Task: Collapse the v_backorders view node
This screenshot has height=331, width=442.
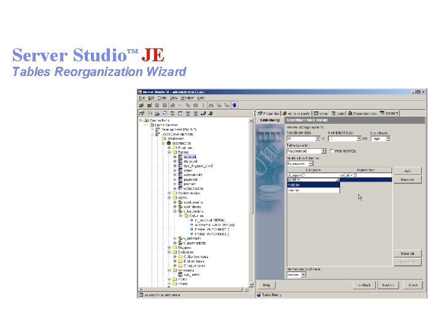Action: click(x=175, y=211)
